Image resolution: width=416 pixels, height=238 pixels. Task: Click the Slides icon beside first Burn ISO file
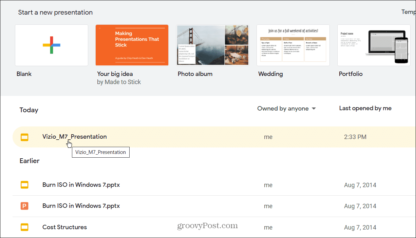tap(24, 185)
